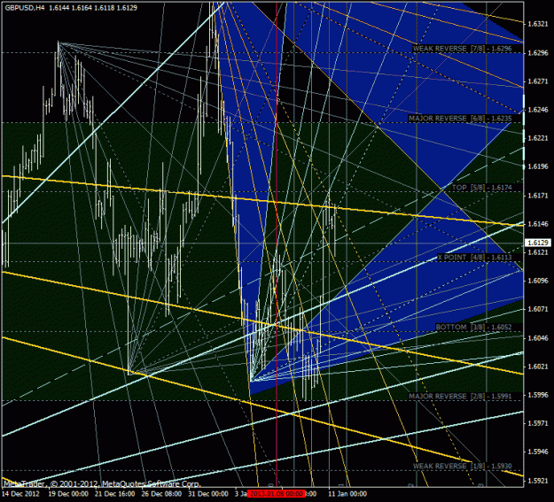Click the 1.6296 price scale value
554x502 pixels.
(x=537, y=53)
